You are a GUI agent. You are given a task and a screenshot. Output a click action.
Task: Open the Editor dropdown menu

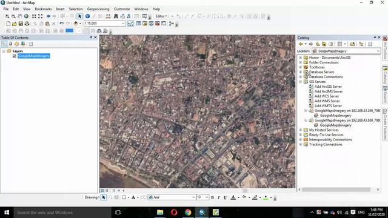click(161, 16)
